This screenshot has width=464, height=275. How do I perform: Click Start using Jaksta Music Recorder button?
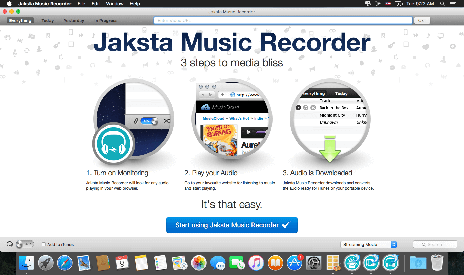point(232,225)
